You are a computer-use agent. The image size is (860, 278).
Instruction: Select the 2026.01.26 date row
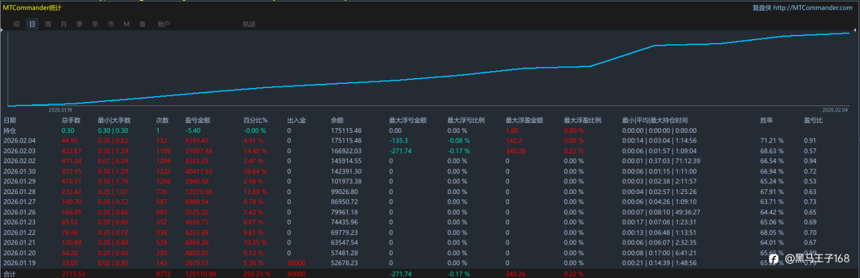[430, 213]
